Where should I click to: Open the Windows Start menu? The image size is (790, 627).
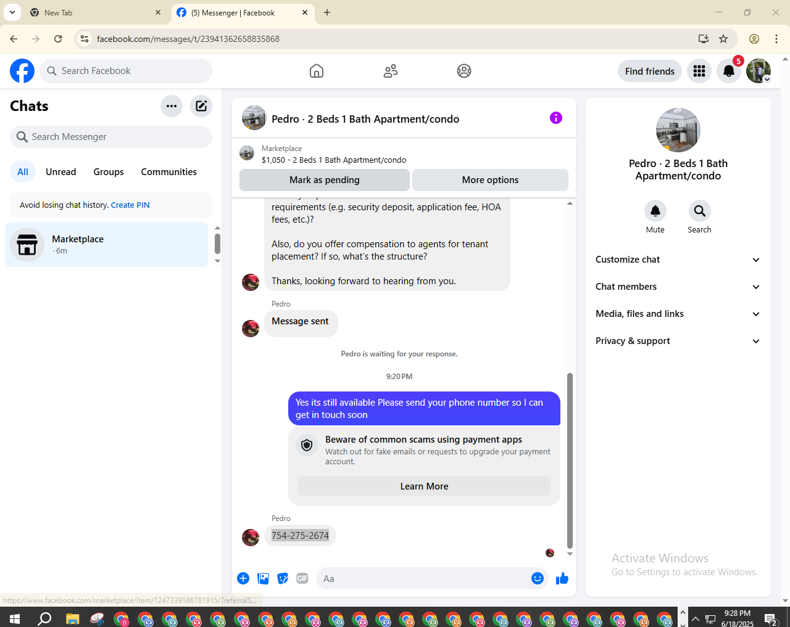(15, 618)
